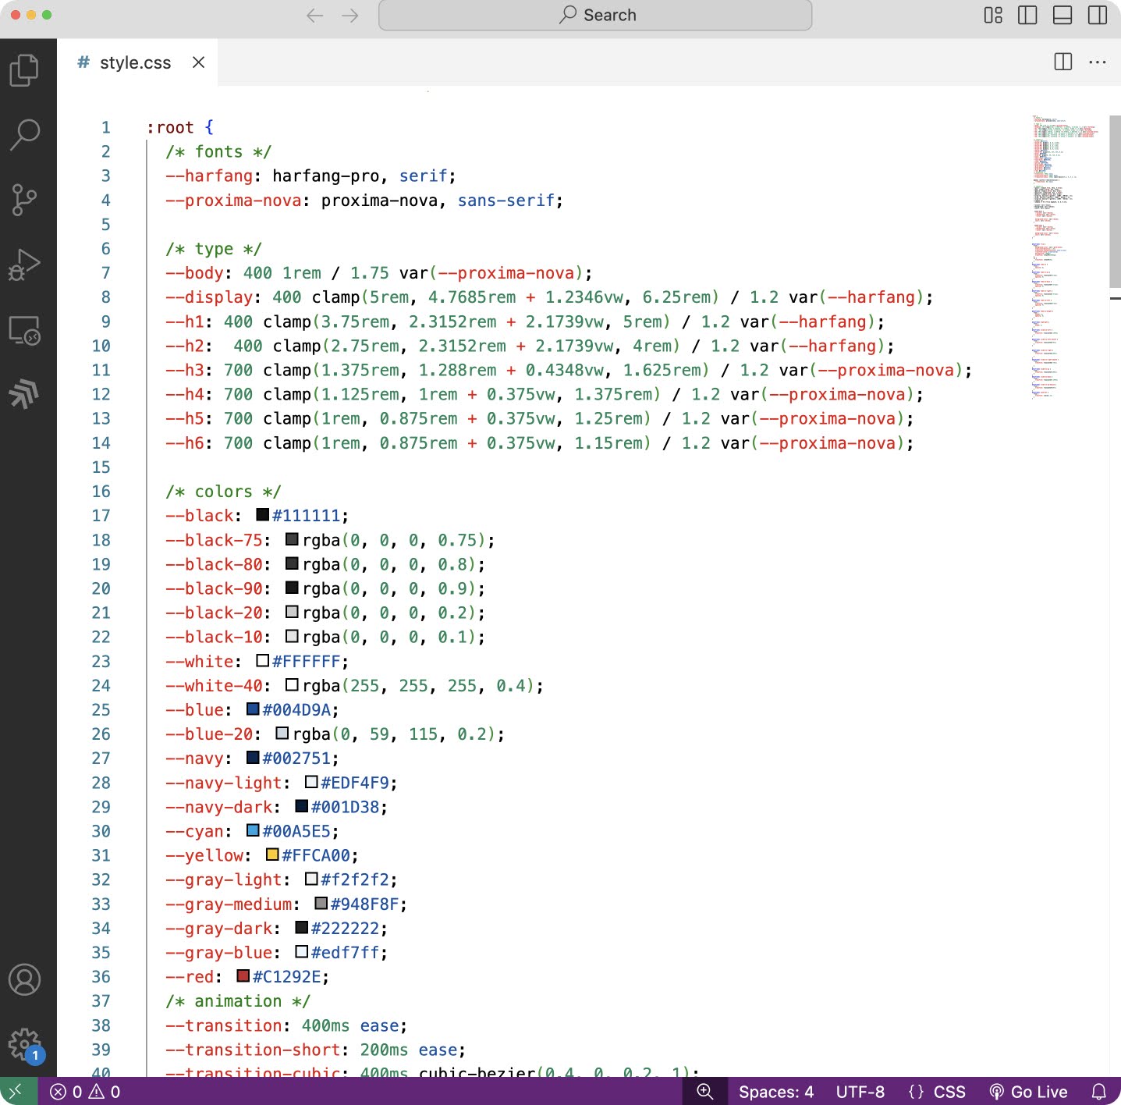Click the vertical editor scrollbar thumb
1121x1105 pixels.
click(1115, 201)
